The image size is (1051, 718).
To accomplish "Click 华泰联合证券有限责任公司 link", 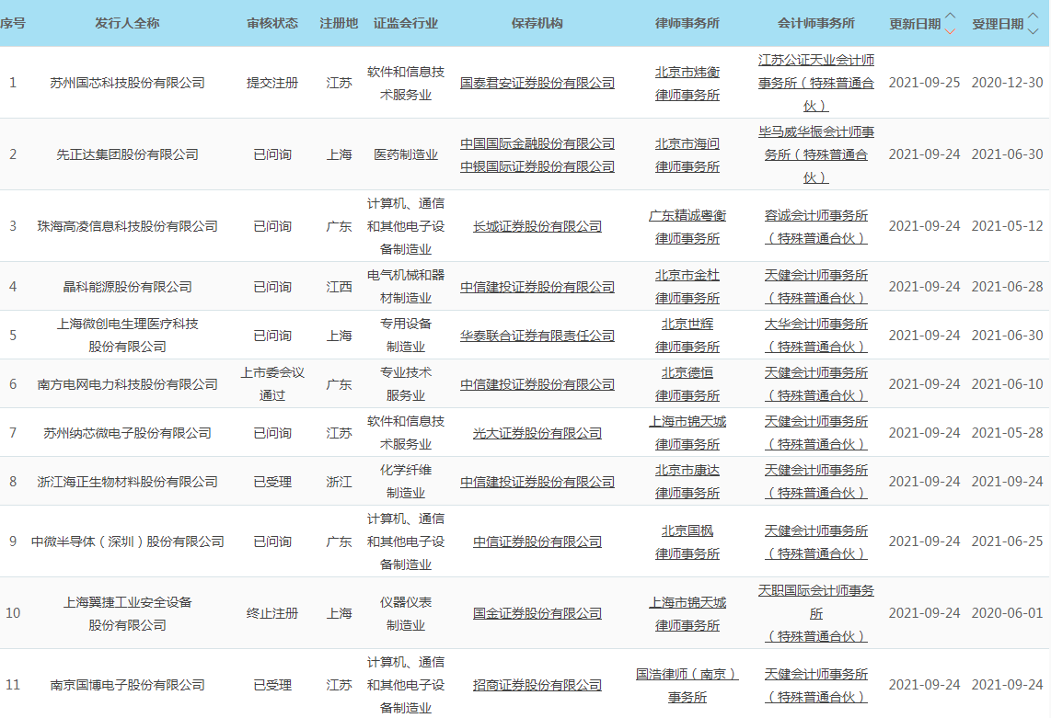I will coord(537,336).
